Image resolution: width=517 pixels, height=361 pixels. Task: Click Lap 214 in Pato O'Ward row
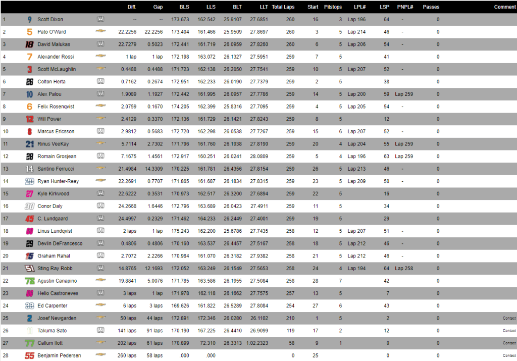click(x=356, y=32)
